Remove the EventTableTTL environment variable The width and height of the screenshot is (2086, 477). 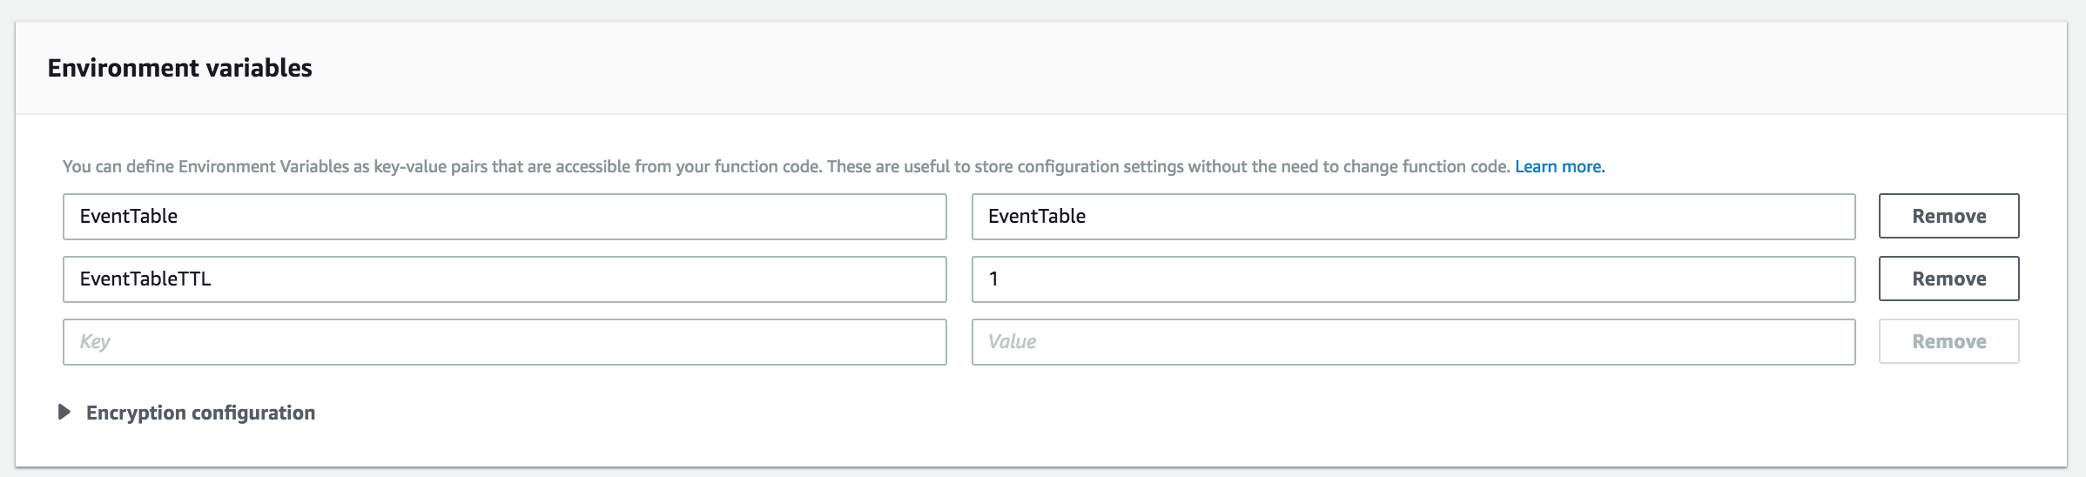[1948, 279]
